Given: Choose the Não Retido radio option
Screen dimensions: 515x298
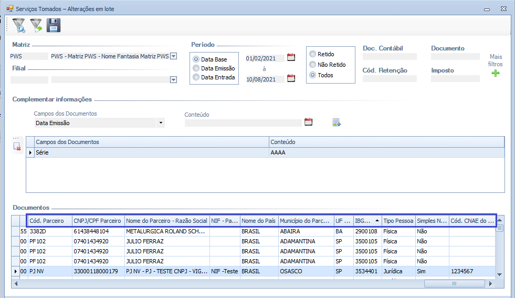Looking at the screenshot, I should 313,65.
